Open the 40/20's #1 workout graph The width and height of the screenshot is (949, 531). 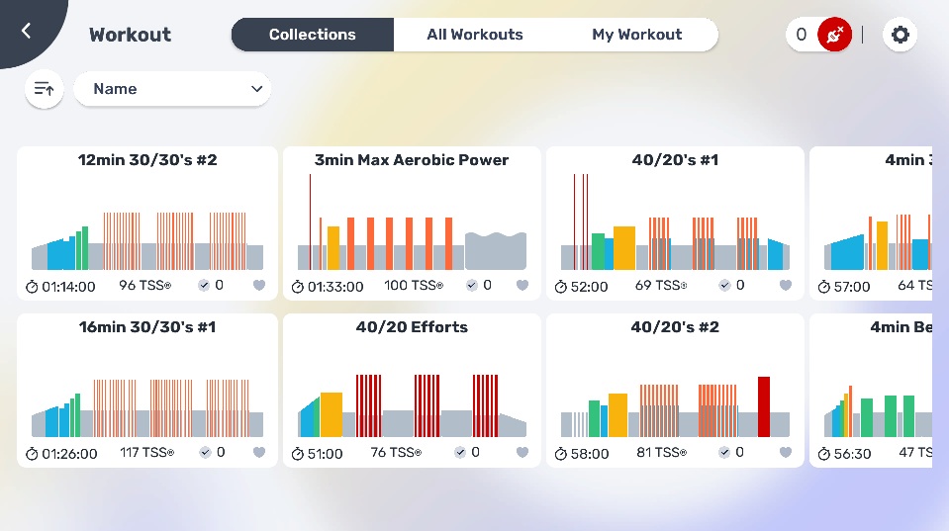tap(675, 221)
